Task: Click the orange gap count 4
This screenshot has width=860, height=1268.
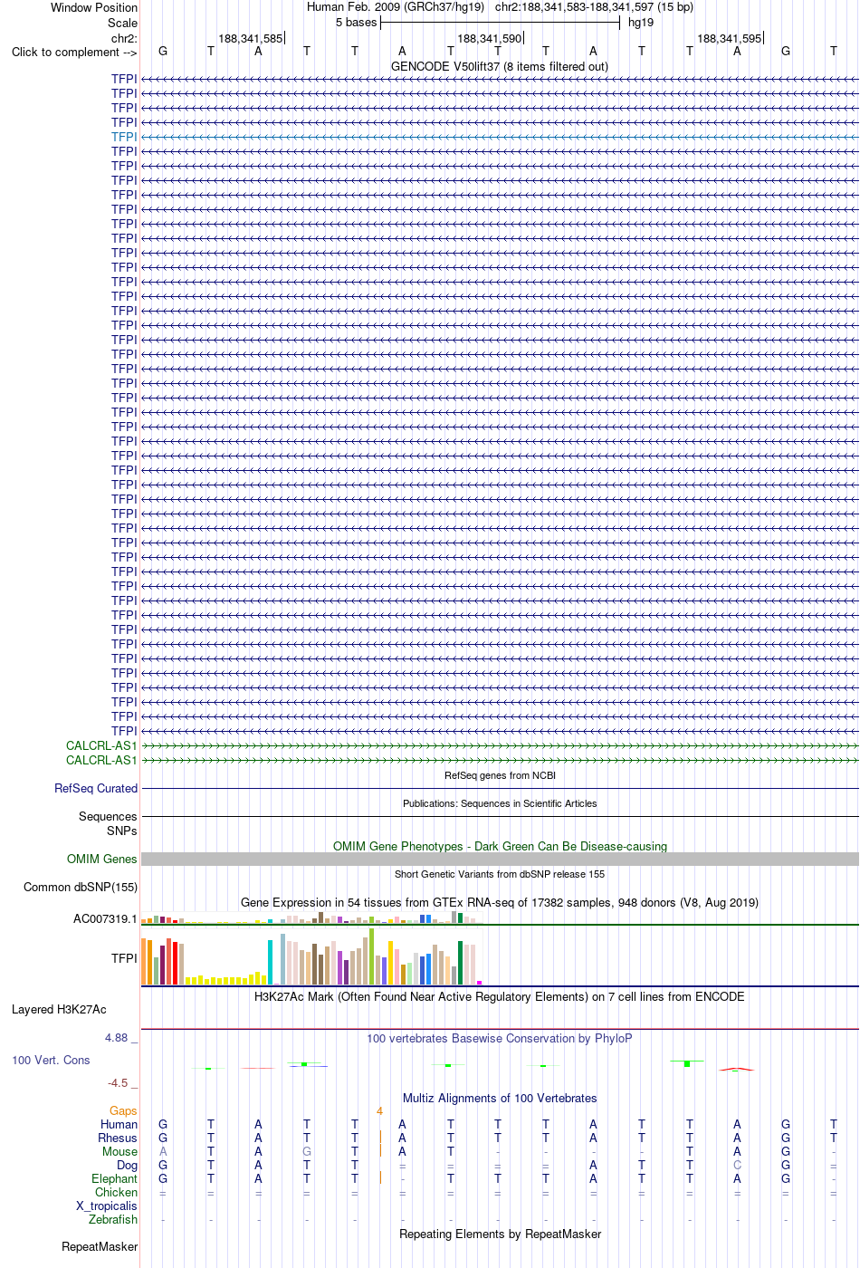Action: [x=380, y=1110]
